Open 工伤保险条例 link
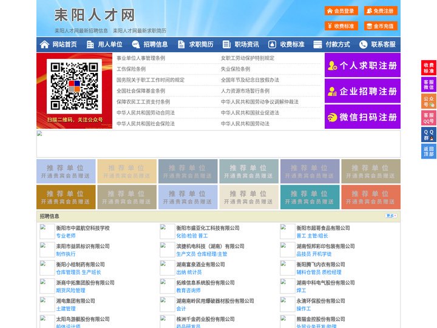Screen dimensions: 437x328 point(131,69)
